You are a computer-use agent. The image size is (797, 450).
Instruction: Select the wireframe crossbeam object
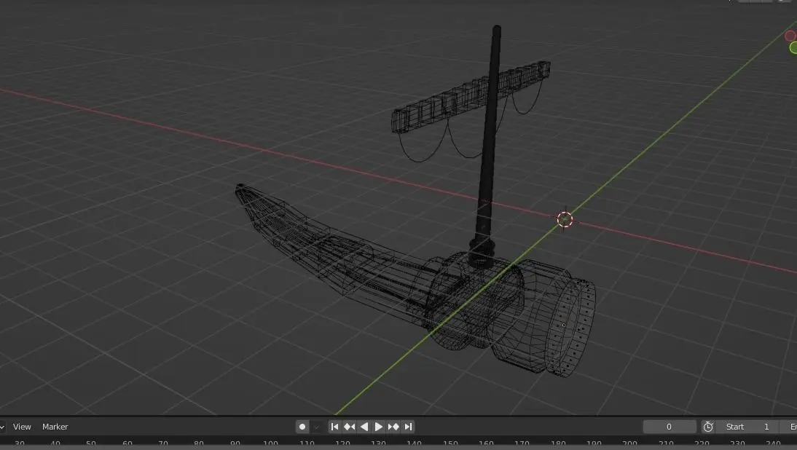coord(470,98)
